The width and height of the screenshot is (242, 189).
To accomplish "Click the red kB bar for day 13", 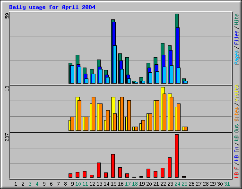I will (x=99, y=170).
